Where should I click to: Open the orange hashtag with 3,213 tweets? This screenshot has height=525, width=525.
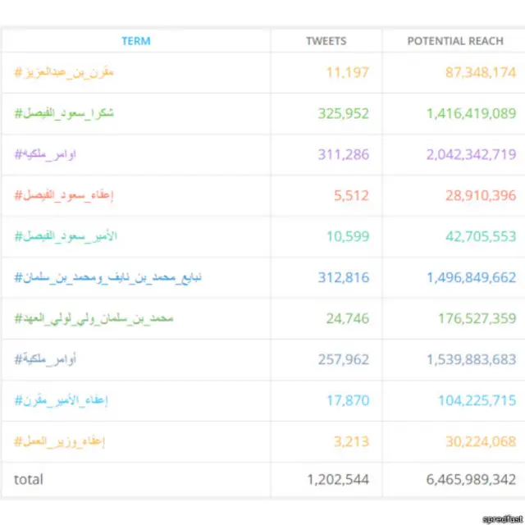tap(61, 441)
